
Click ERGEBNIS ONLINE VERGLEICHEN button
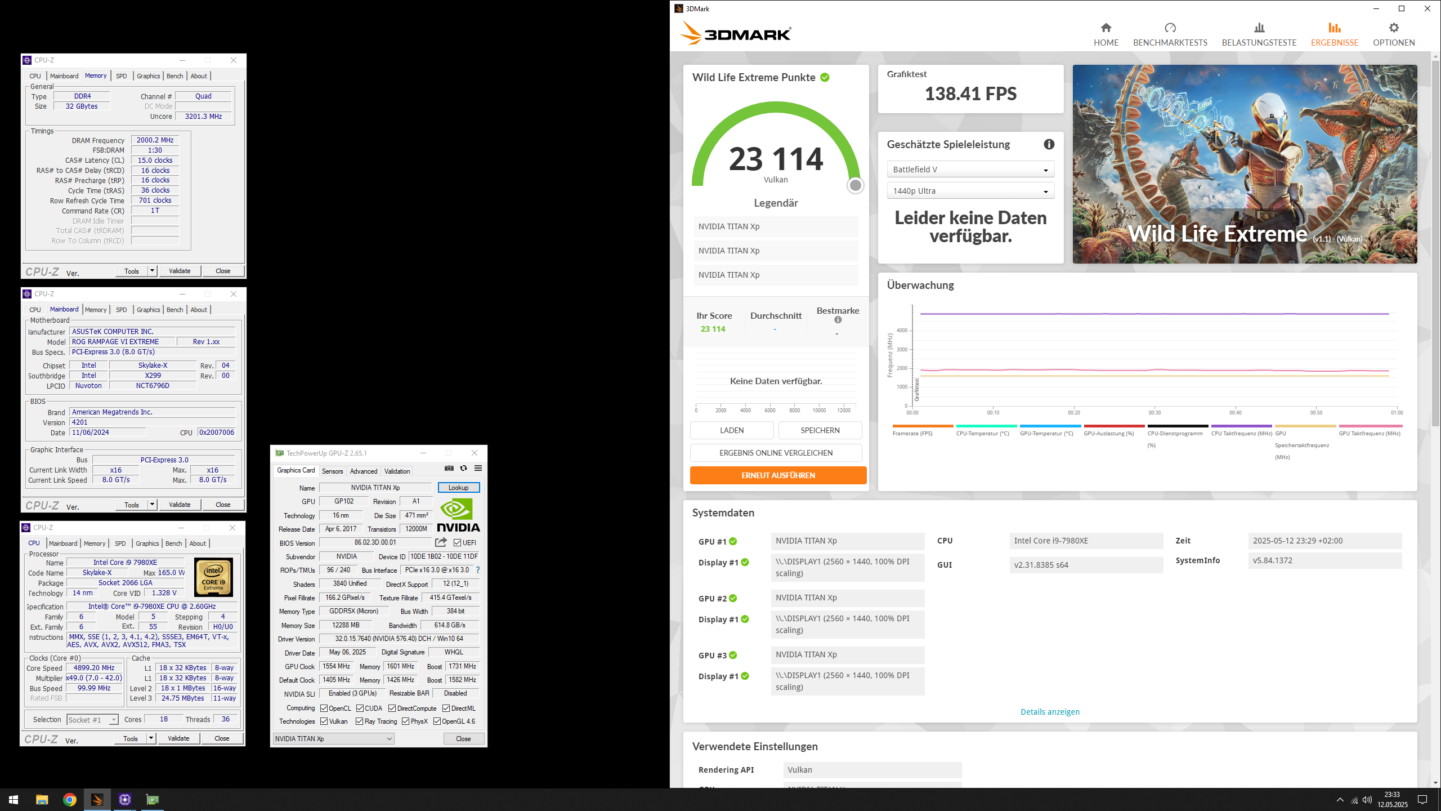tap(776, 453)
